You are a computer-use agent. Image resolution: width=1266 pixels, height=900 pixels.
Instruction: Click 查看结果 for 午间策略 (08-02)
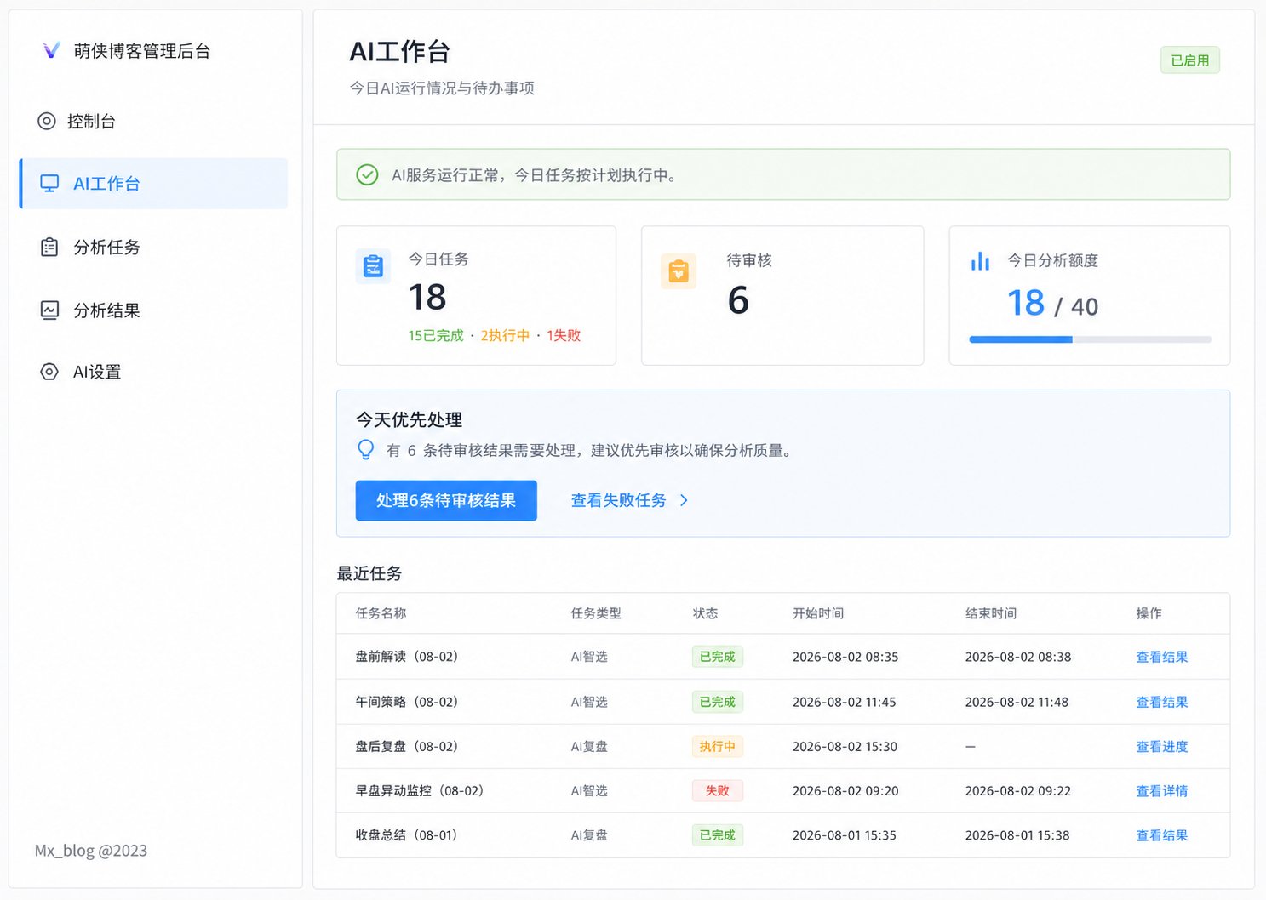tap(1161, 702)
